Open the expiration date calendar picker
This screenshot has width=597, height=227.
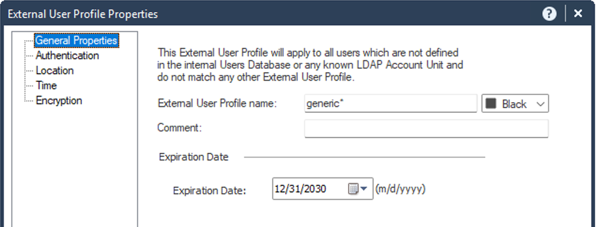coord(358,189)
